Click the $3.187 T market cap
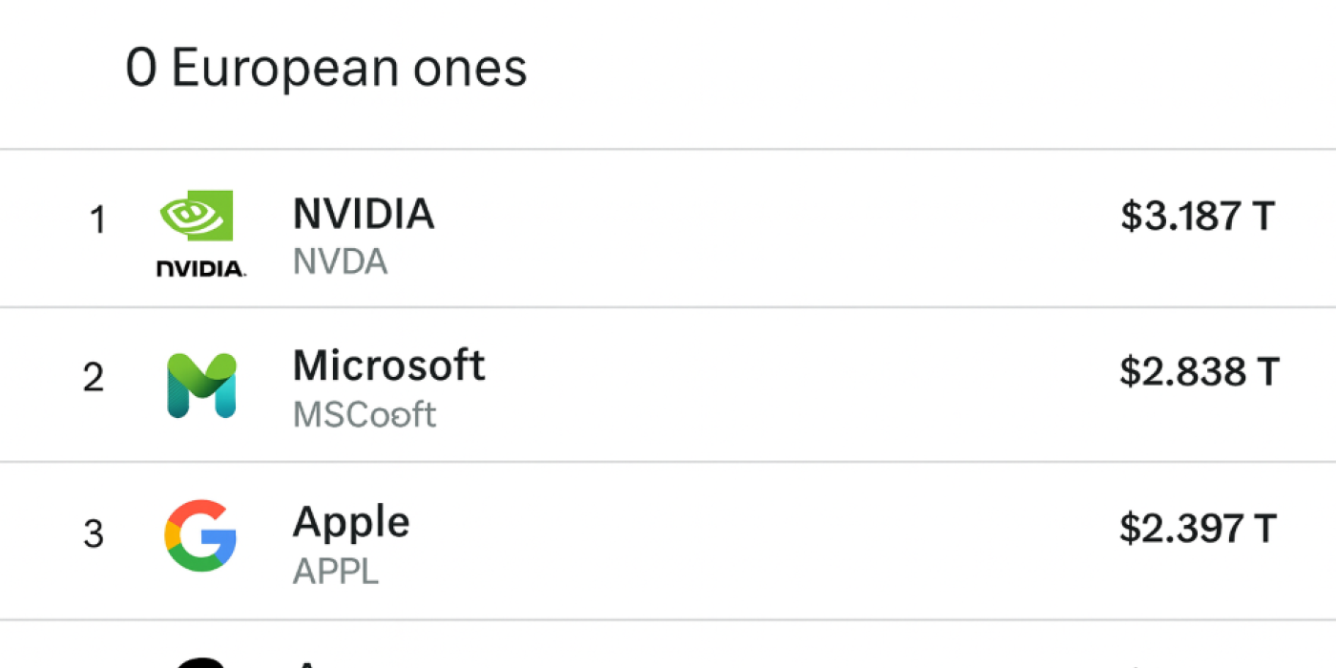Viewport: 1336px width, 668px height. pos(1198,217)
